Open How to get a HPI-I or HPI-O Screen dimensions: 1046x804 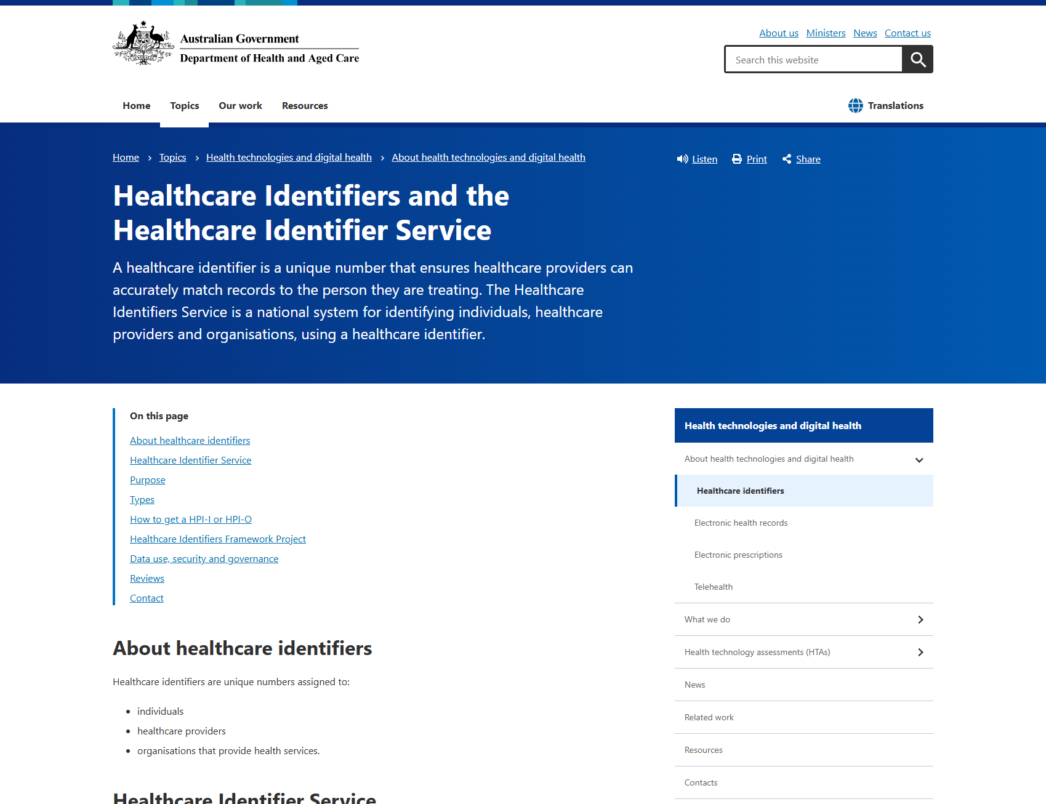pos(191,519)
